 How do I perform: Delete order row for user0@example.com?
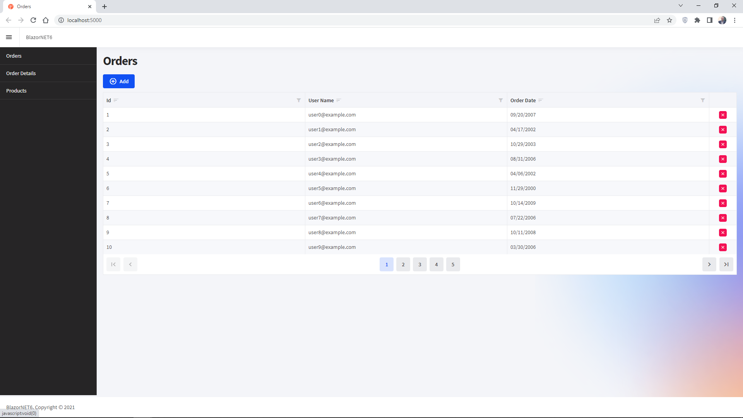(722, 115)
